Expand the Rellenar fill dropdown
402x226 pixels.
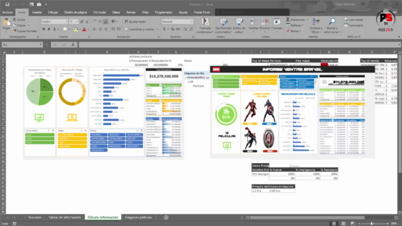(303, 25)
